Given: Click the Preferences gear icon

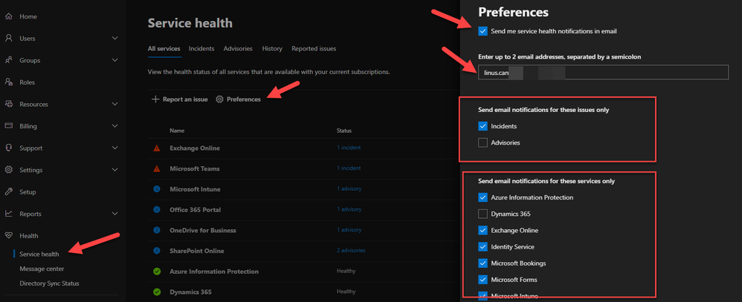Looking at the screenshot, I should (219, 99).
